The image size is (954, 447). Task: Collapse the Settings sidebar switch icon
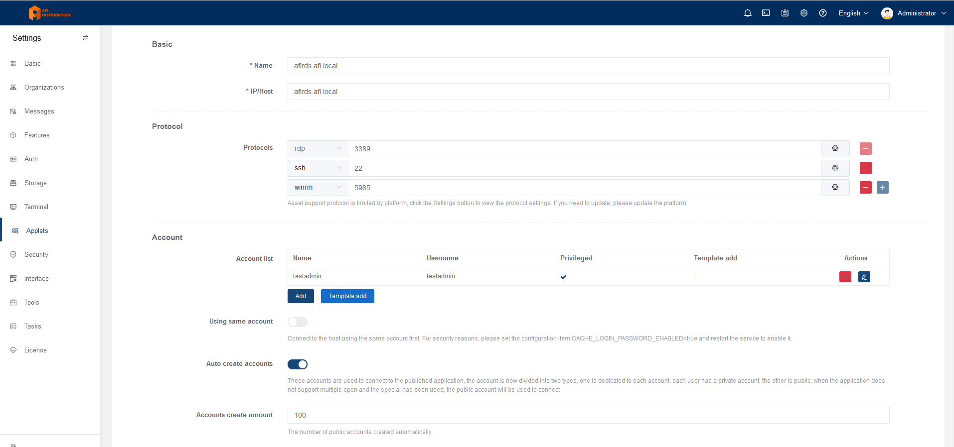[85, 38]
